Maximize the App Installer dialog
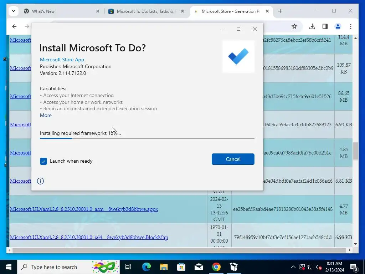The image size is (365, 274). [238, 29]
